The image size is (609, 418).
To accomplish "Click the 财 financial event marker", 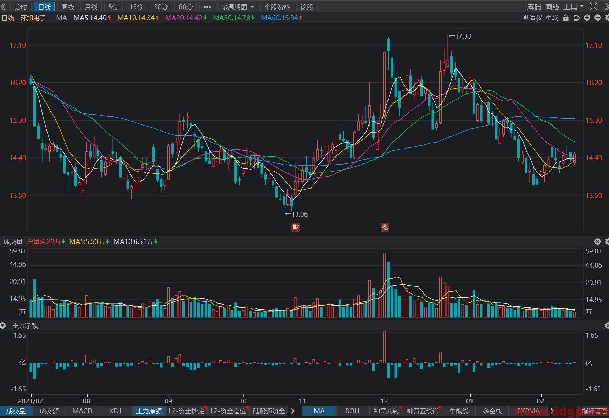I will point(296,227).
